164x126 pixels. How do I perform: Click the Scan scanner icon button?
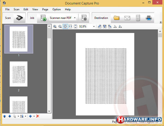19,18
